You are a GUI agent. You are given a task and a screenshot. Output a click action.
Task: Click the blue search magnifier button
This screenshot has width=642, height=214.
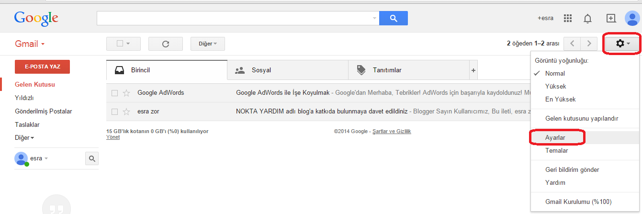point(394,18)
